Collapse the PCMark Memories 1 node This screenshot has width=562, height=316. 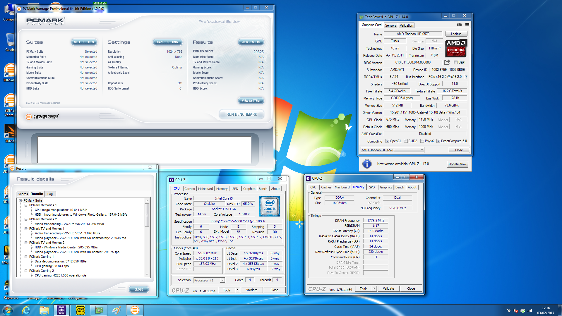pyautogui.click(x=26, y=205)
